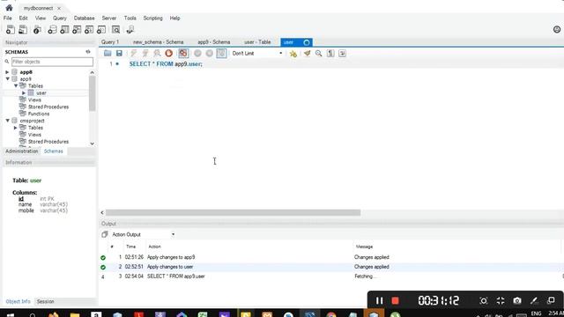Collapse Tables under app9
564x317 pixels.
point(16,86)
